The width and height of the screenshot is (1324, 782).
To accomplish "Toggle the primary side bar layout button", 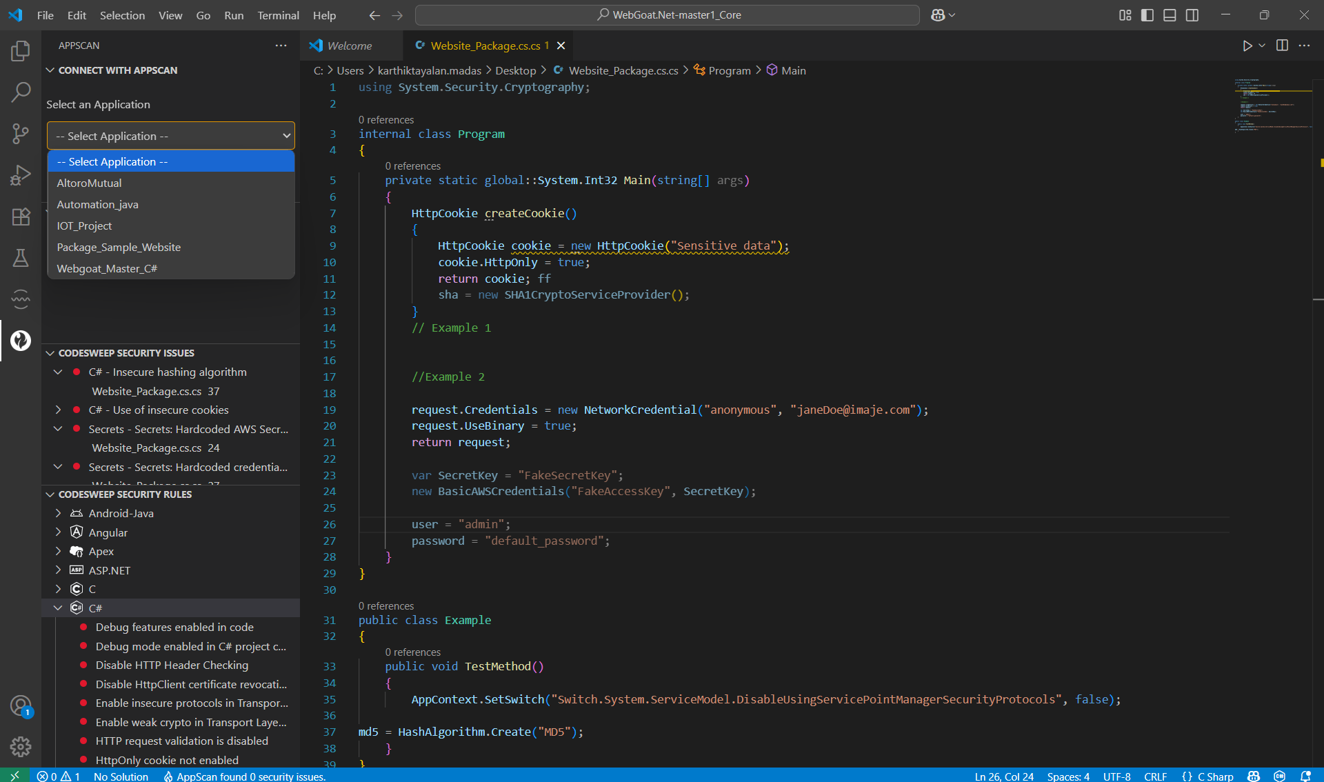I will point(1147,15).
